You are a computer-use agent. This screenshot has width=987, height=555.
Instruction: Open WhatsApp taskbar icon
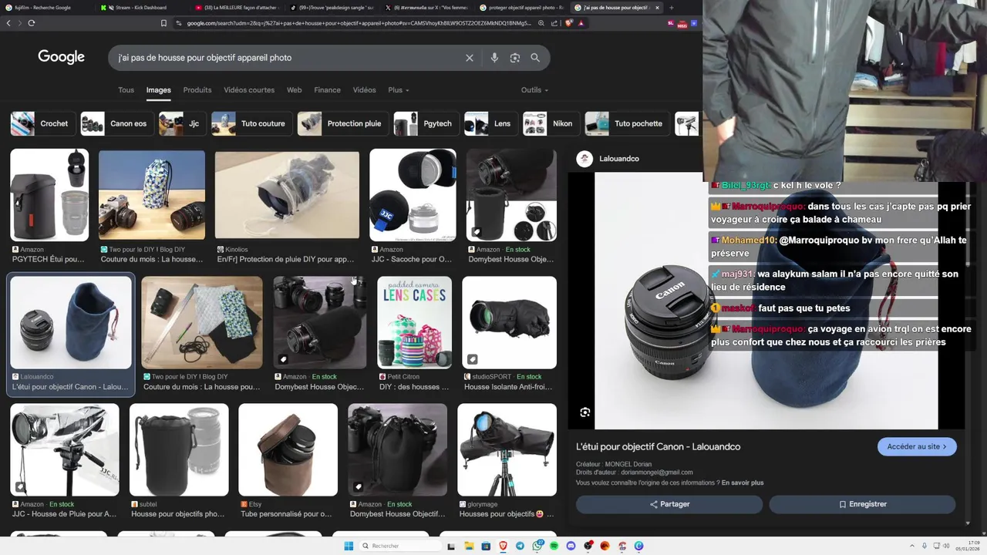click(537, 546)
